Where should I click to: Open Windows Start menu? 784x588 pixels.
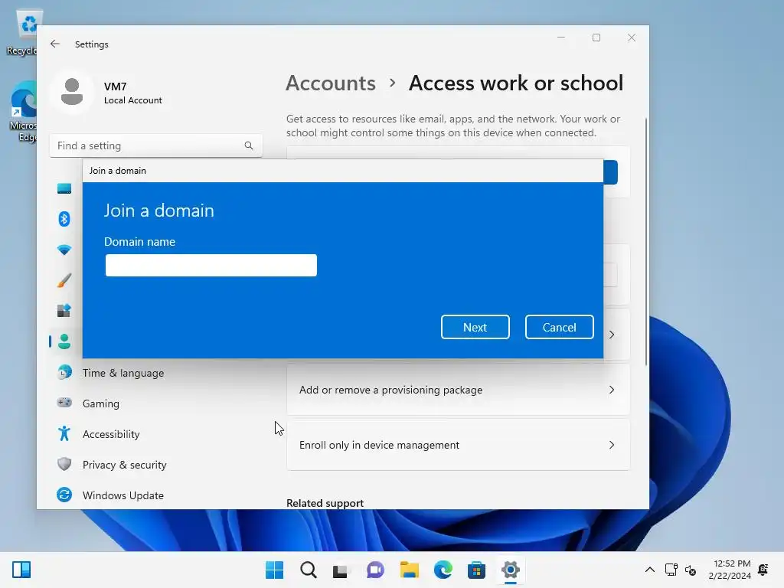tap(274, 570)
